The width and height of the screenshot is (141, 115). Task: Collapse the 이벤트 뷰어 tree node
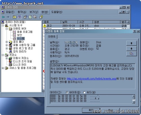(6, 29)
